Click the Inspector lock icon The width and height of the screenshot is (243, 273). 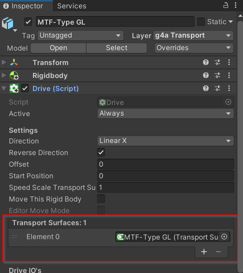[x=226, y=5]
